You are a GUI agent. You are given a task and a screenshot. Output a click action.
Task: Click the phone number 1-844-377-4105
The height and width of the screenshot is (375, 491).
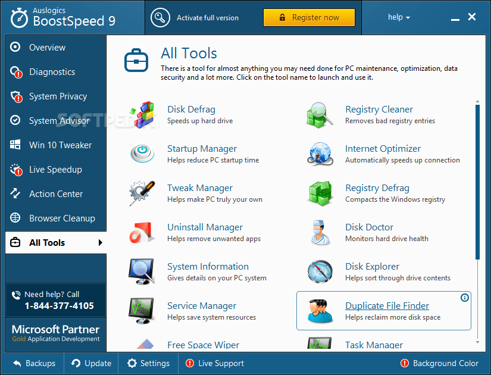pyautogui.click(x=59, y=306)
